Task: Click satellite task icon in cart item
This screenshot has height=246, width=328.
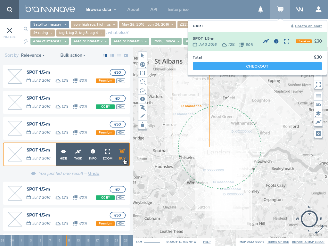Action: 266,41
